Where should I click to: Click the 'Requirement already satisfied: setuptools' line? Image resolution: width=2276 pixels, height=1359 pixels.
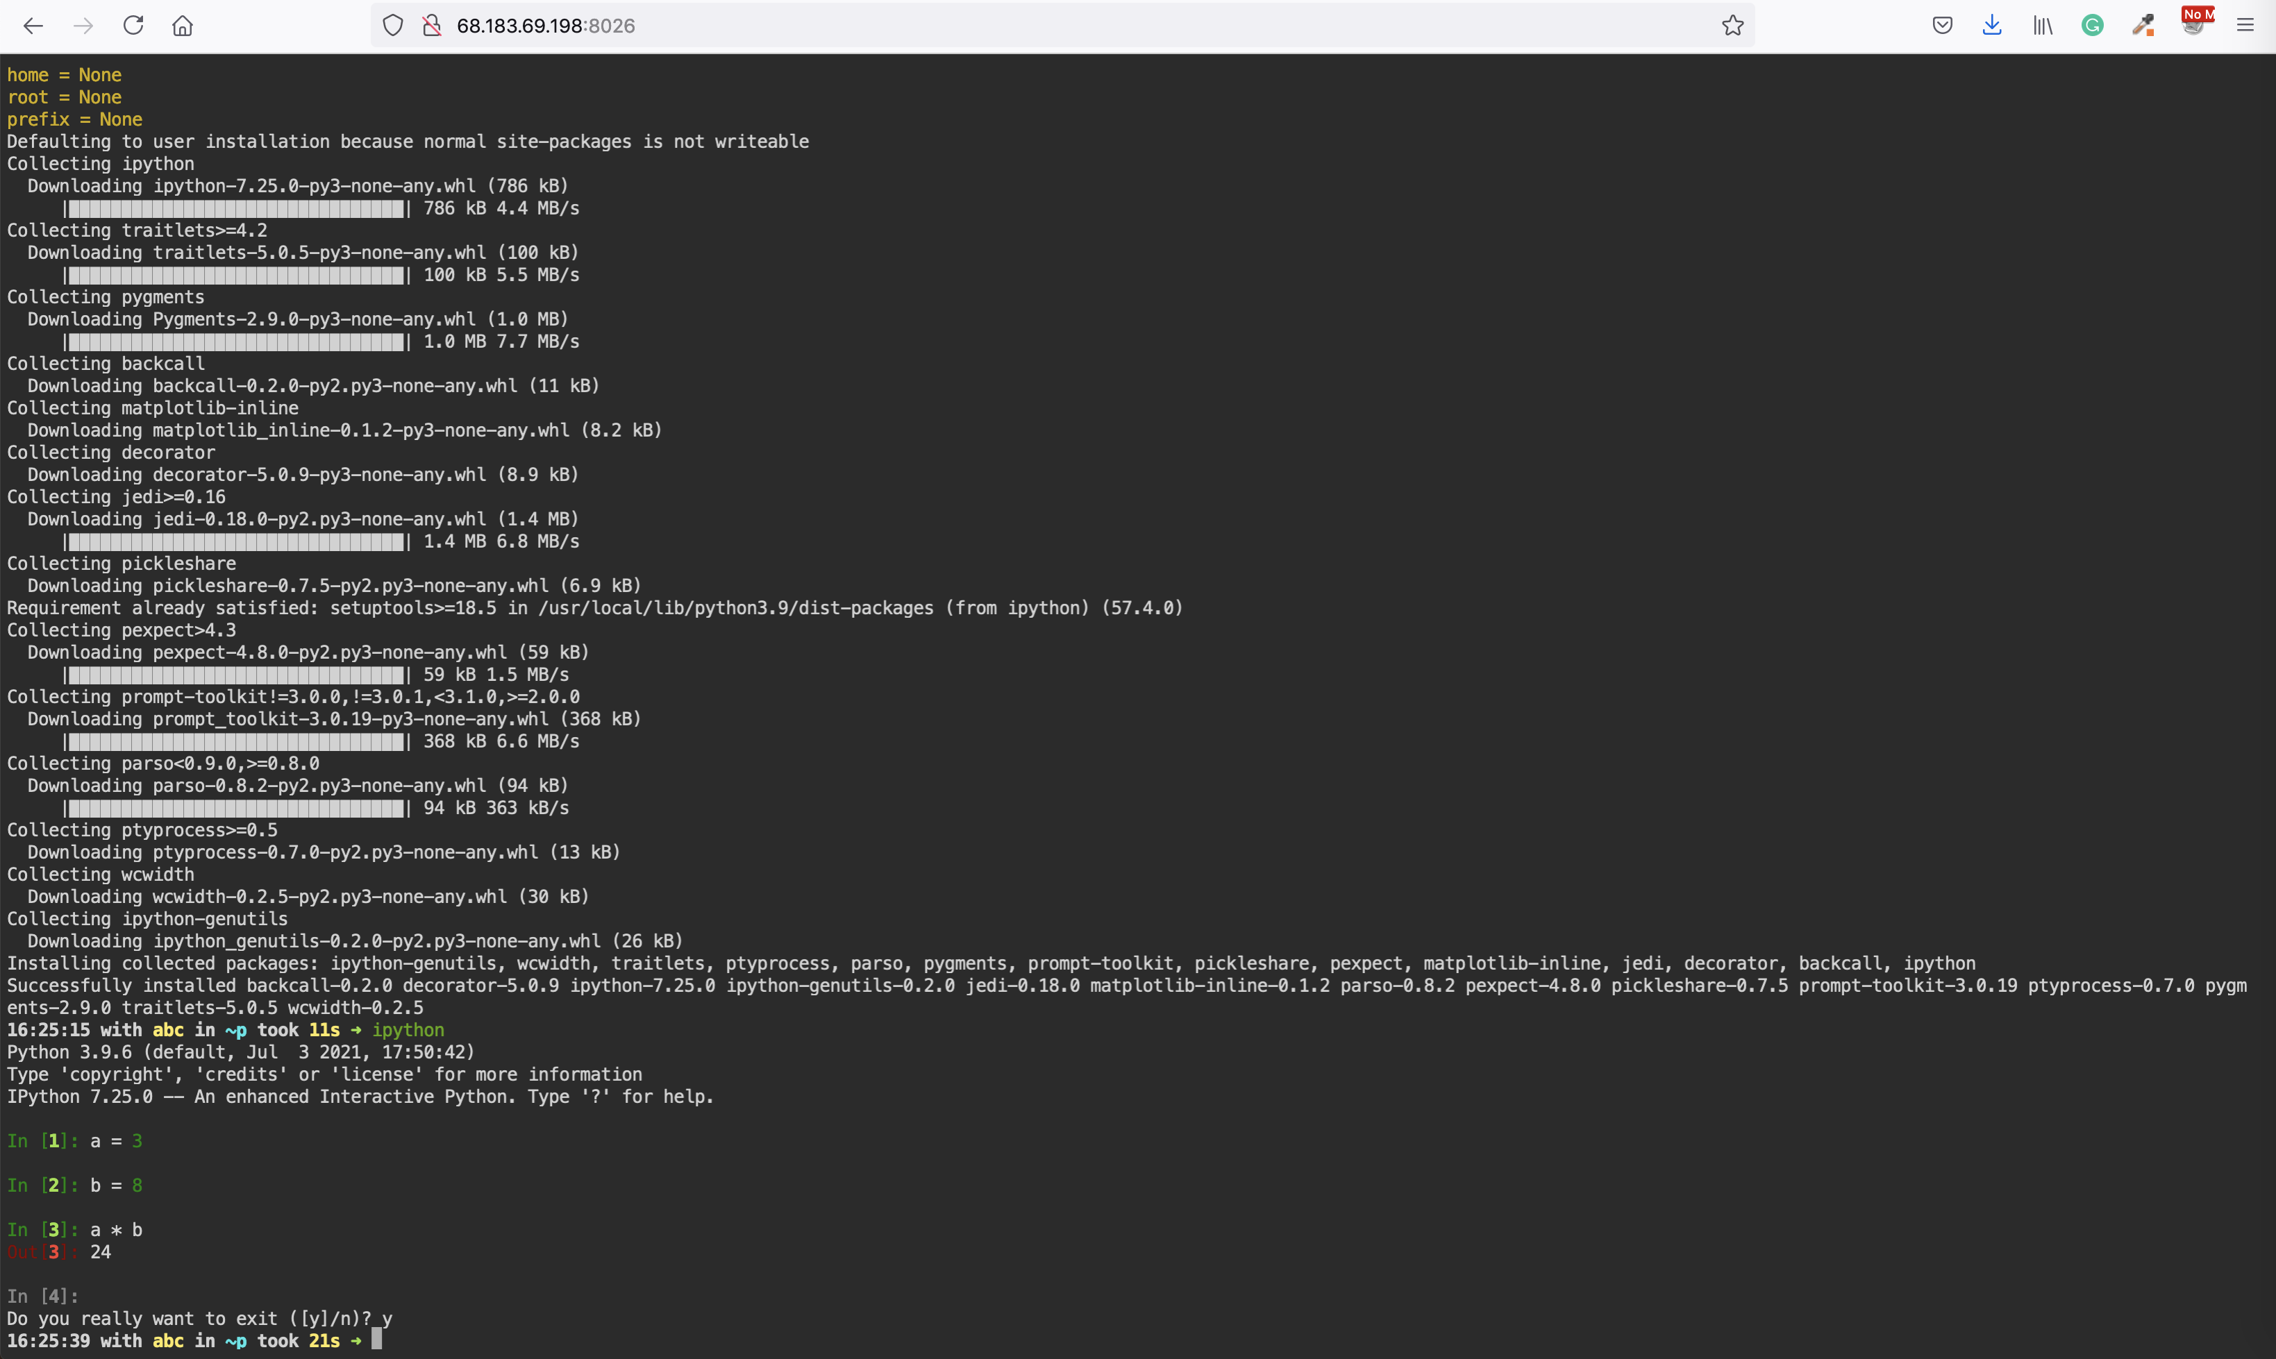pyautogui.click(x=595, y=608)
